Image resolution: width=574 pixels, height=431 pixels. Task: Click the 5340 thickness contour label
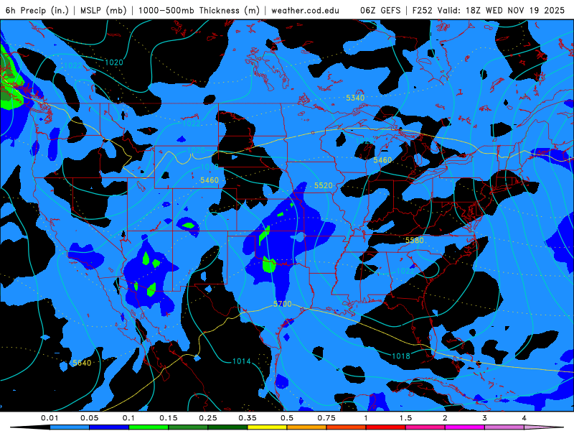pos(355,98)
